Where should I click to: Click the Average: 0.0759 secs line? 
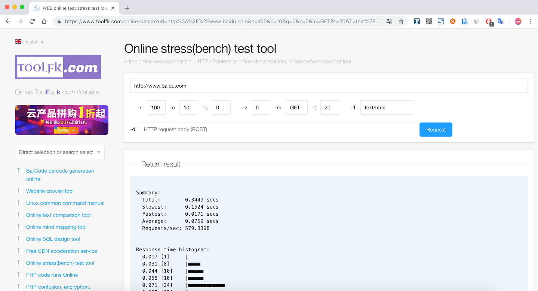pyautogui.click(x=180, y=221)
